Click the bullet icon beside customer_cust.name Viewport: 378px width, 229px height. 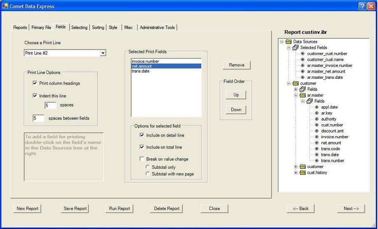click(x=303, y=59)
